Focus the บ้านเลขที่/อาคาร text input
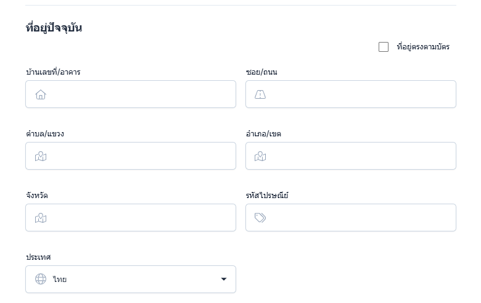The image size is (481, 303). (142, 94)
